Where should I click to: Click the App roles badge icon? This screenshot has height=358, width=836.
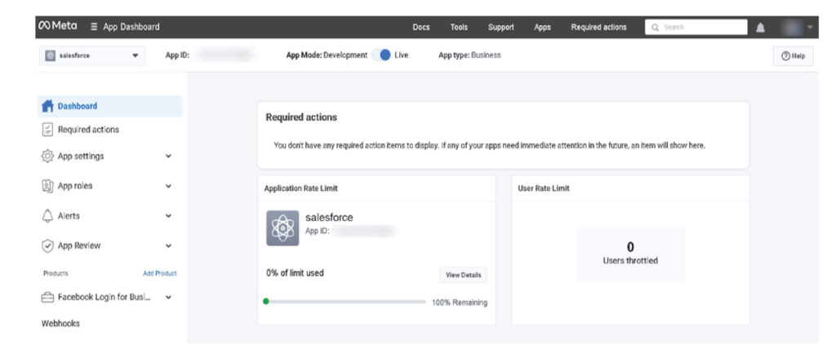coord(47,186)
